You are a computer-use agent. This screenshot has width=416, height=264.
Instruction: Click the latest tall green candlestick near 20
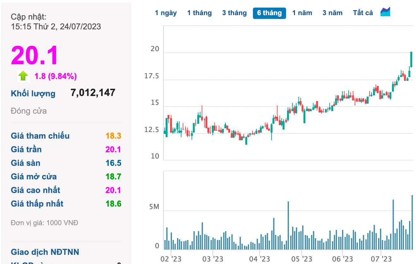point(411,59)
